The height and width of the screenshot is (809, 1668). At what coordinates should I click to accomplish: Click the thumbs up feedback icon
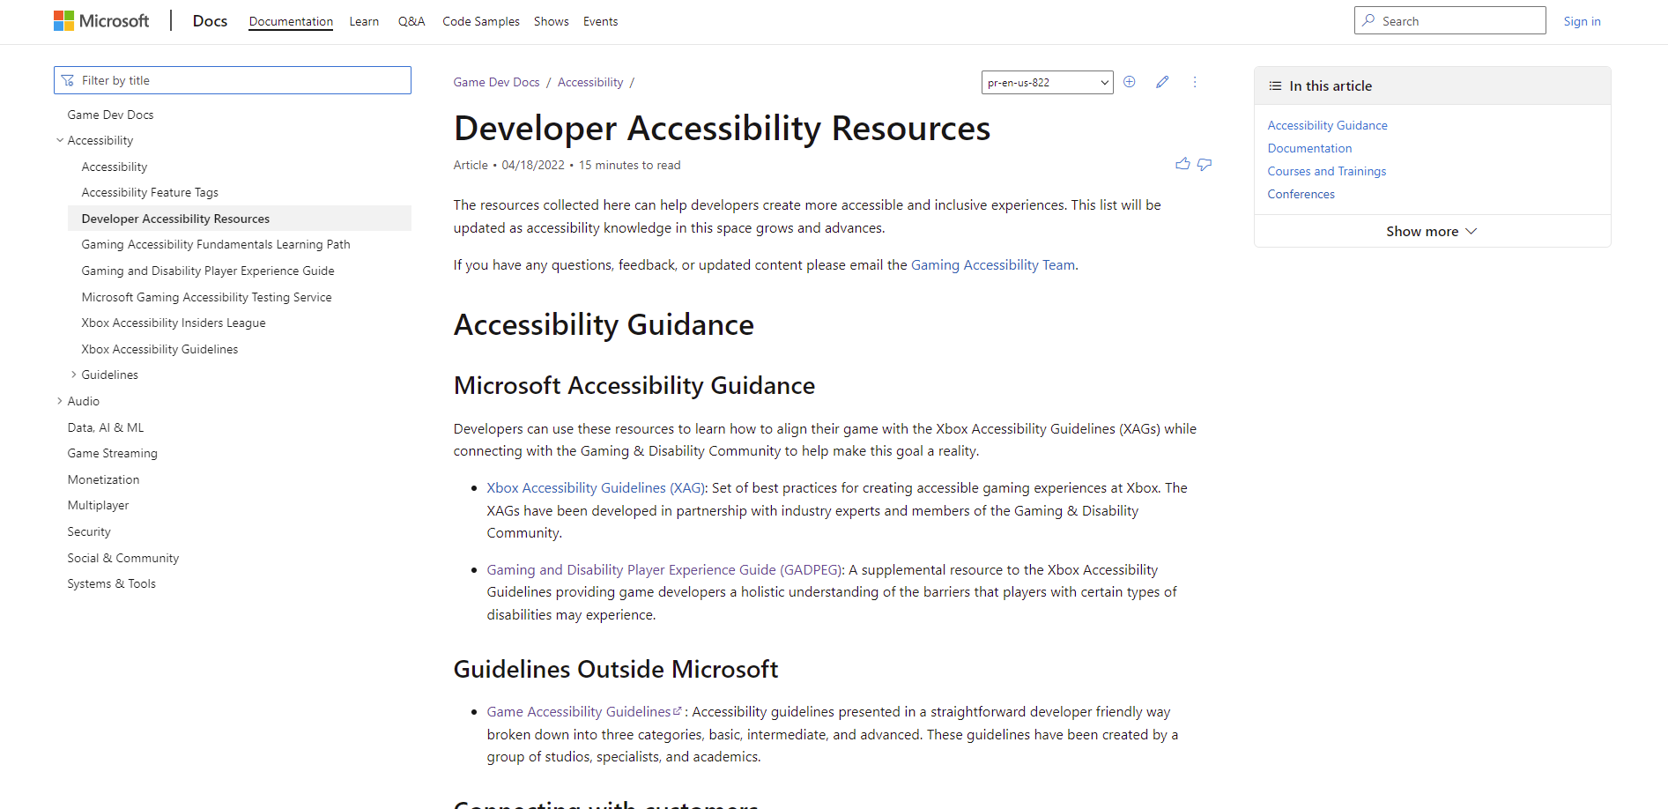coord(1182,164)
